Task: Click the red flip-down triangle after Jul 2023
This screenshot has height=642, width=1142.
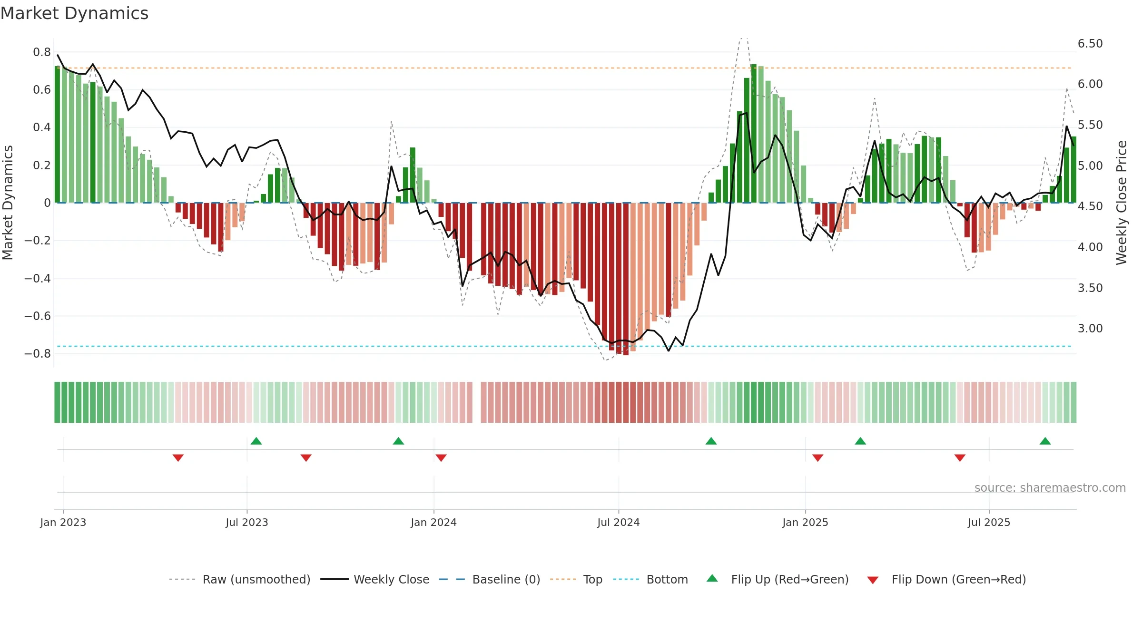Action: point(306,457)
